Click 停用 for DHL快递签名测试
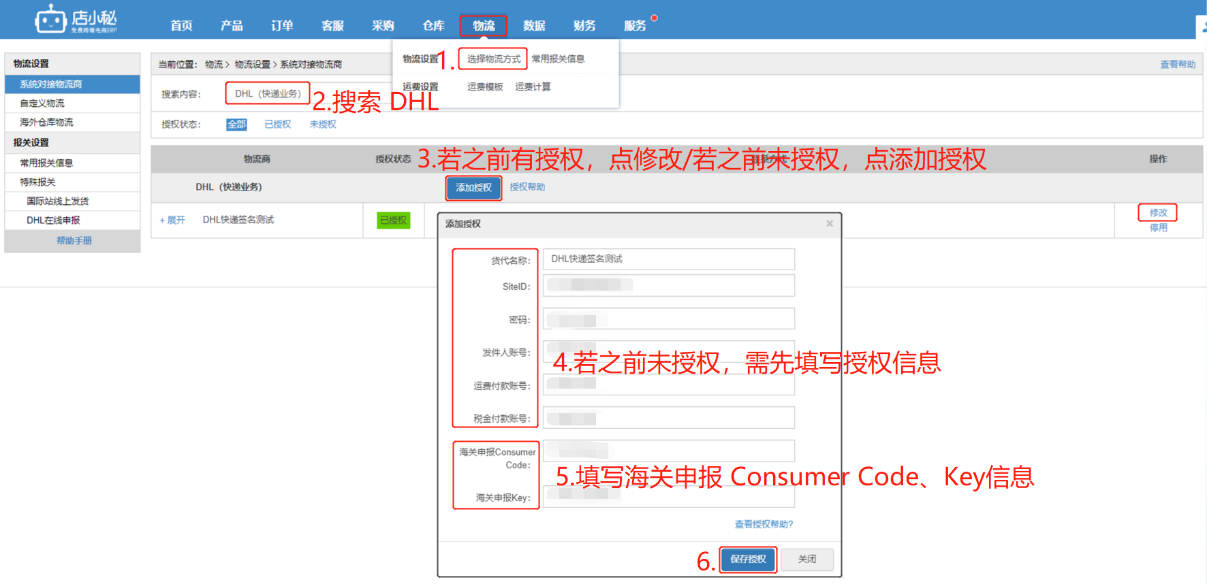 click(1158, 227)
